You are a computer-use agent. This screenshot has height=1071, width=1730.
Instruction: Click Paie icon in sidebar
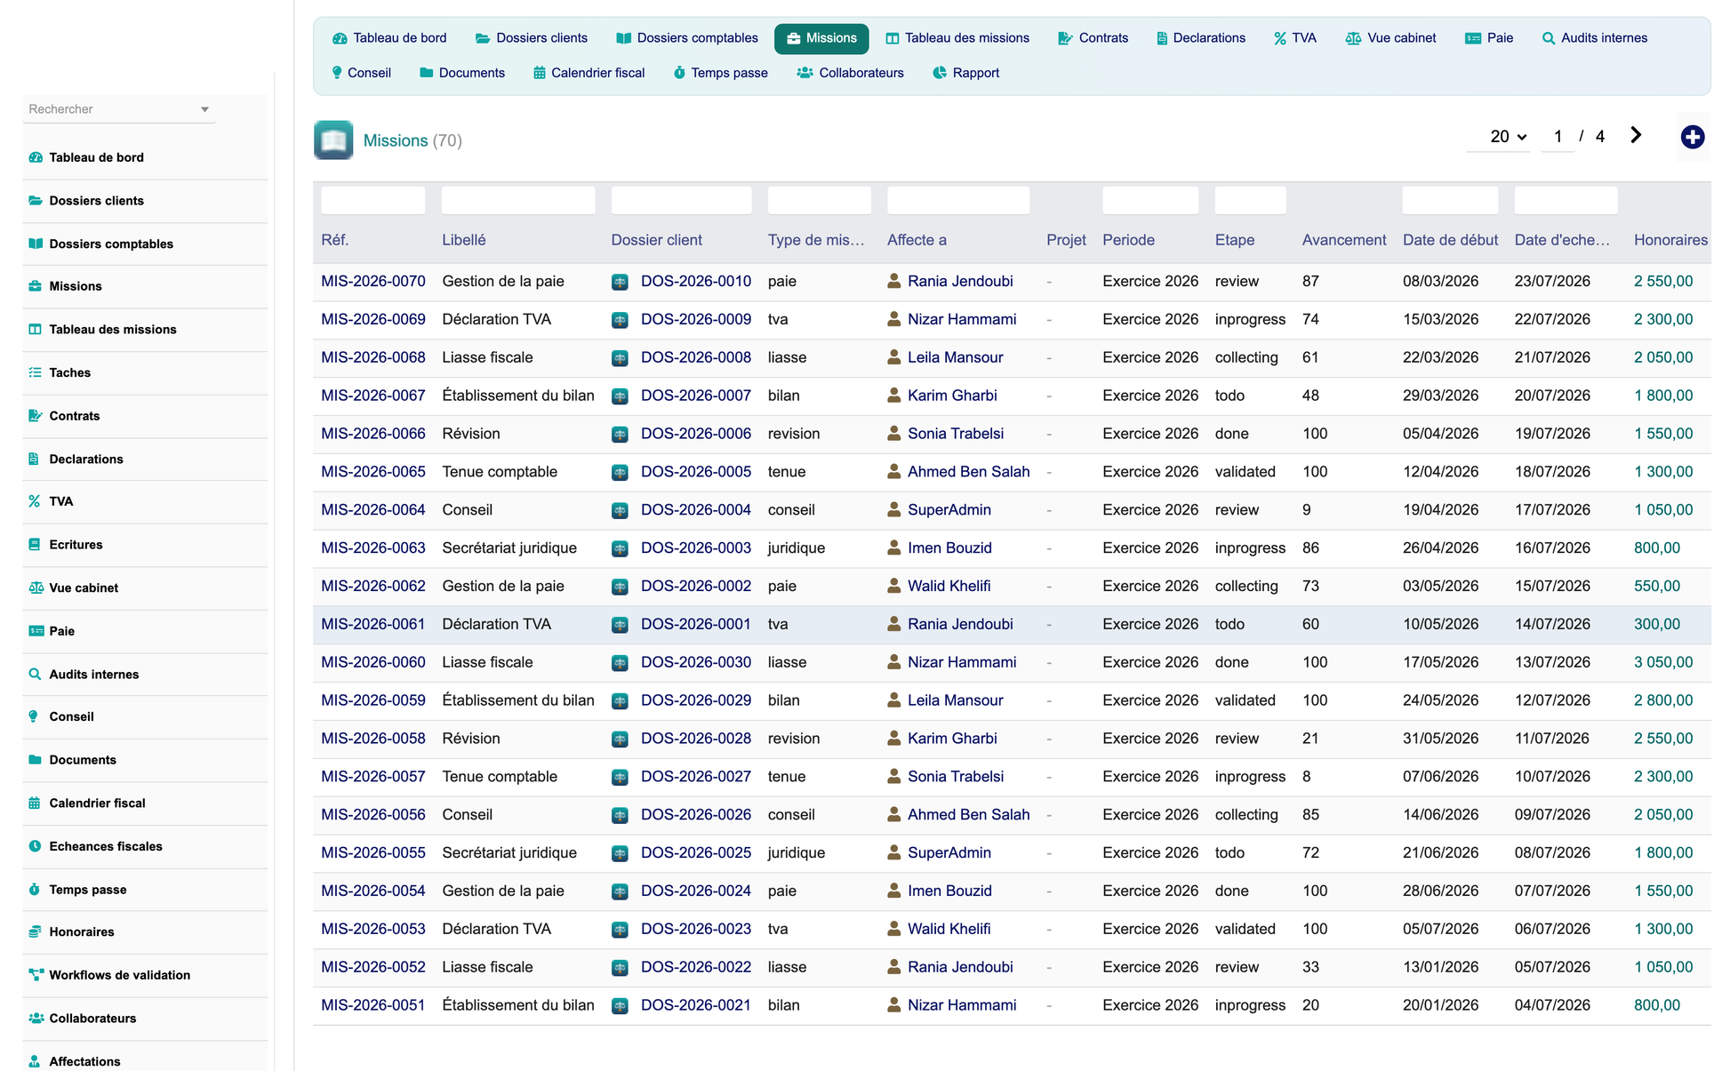pos(36,631)
